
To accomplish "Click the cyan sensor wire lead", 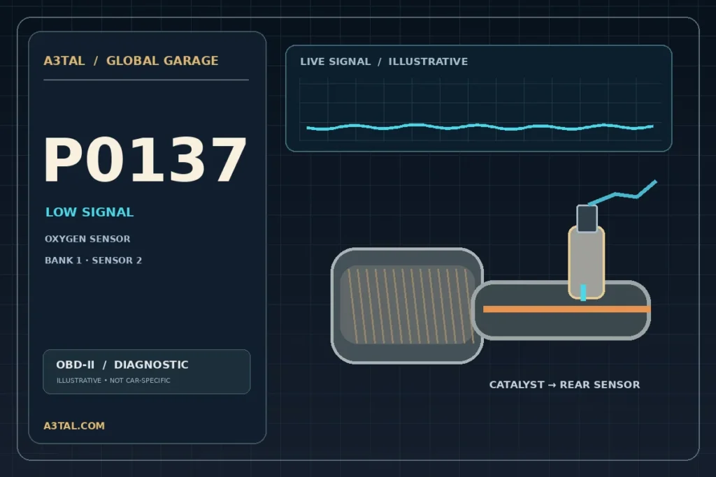I will click(x=623, y=193).
